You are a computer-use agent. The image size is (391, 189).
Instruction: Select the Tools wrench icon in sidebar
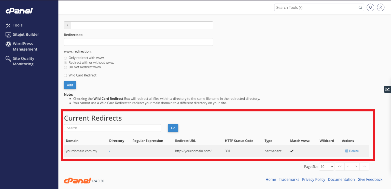[x=8, y=25]
